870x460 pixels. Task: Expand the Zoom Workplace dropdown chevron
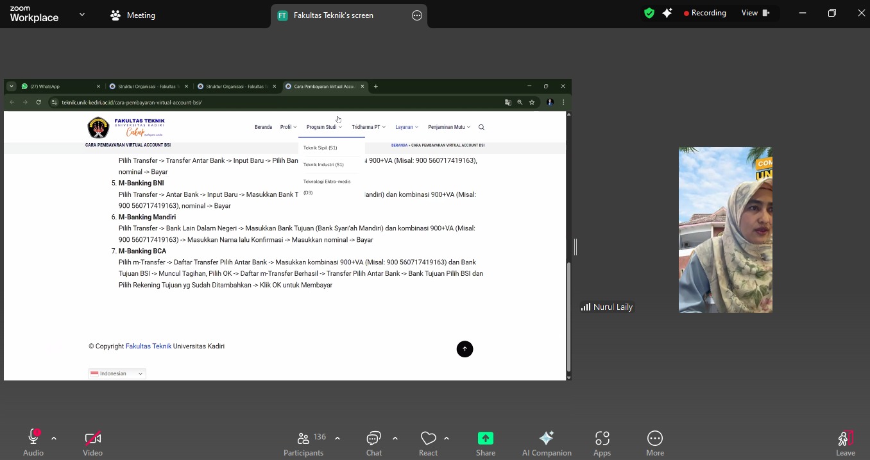coord(82,14)
